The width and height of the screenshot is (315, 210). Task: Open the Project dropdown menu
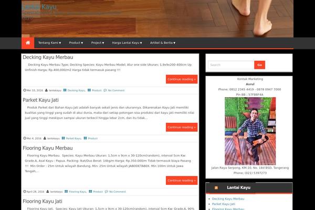coord(98,43)
